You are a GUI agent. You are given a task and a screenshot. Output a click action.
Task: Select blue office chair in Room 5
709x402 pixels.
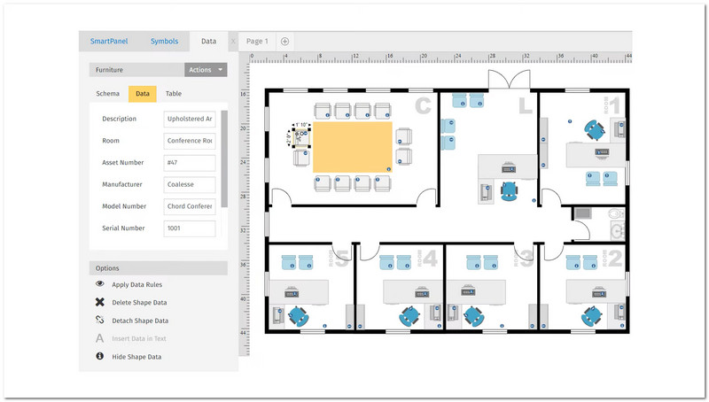click(298, 316)
